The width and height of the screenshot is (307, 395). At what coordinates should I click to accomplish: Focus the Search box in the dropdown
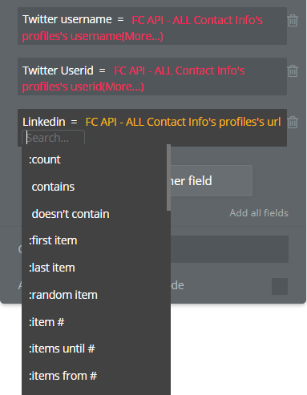pyautogui.click(x=53, y=138)
